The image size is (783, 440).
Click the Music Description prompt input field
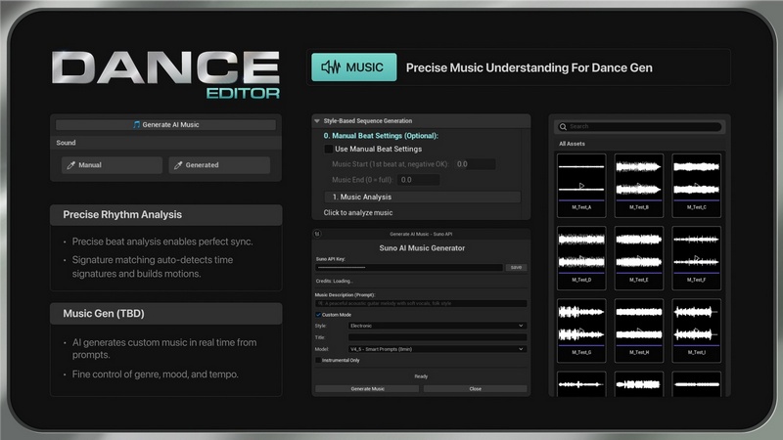pyautogui.click(x=421, y=304)
